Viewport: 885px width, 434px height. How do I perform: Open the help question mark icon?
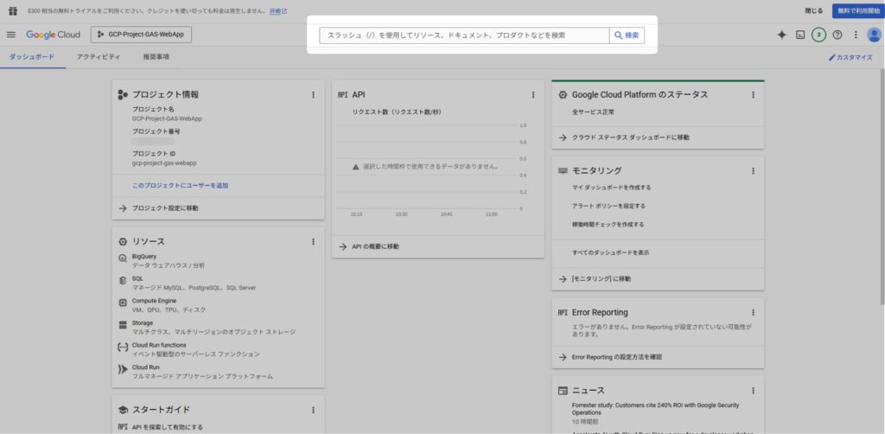click(837, 35)
